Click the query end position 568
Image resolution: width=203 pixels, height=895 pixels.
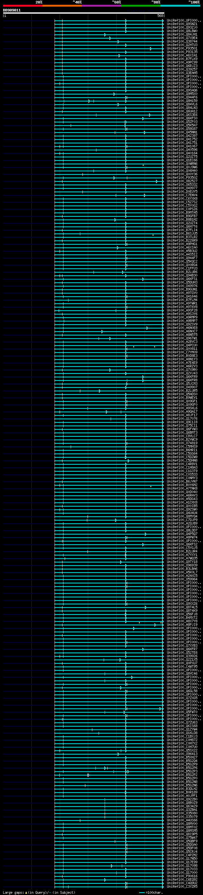click(x=160, y=16)
